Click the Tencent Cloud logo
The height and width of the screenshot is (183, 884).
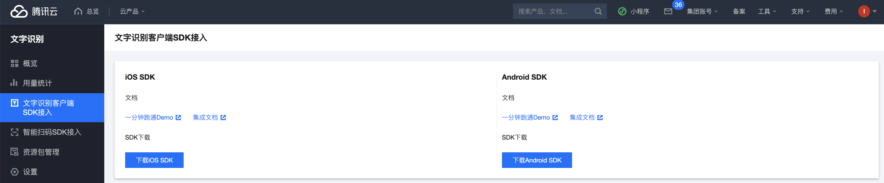(x=34, y=11)
